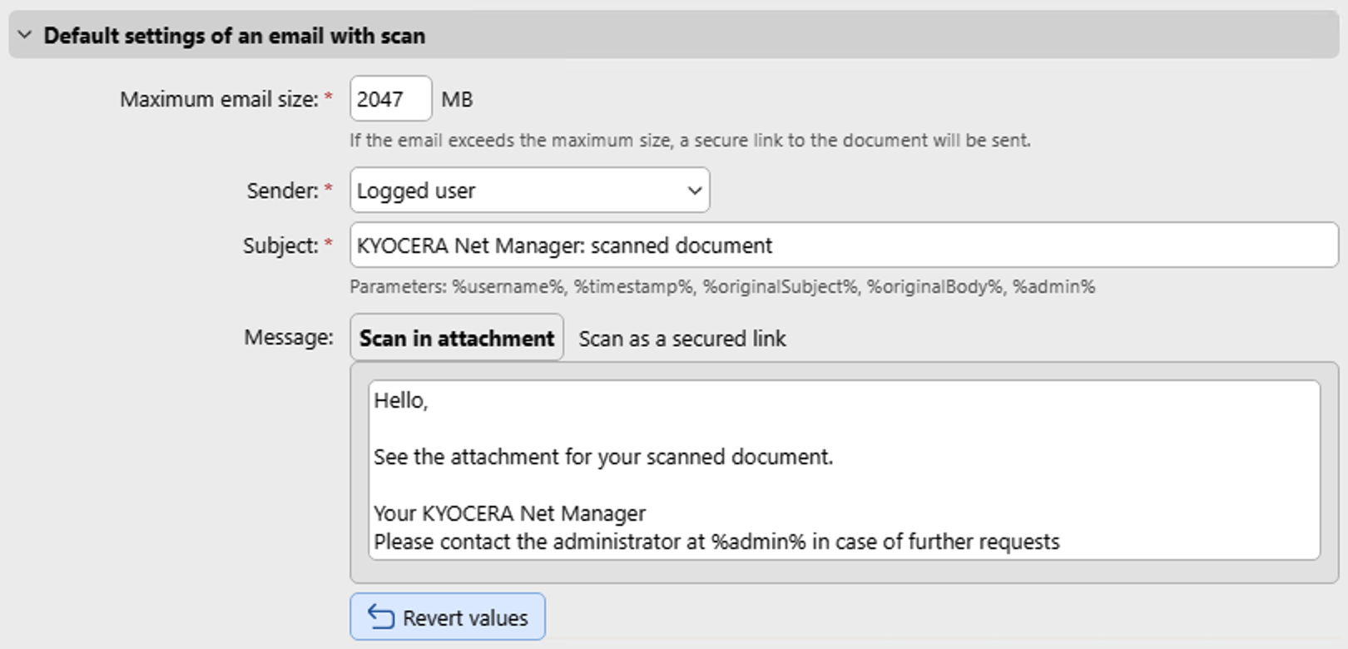Viewport: 1348px width, 649px height.
Task: Click the undo arrow icon on Revert values
Action: 381,617
